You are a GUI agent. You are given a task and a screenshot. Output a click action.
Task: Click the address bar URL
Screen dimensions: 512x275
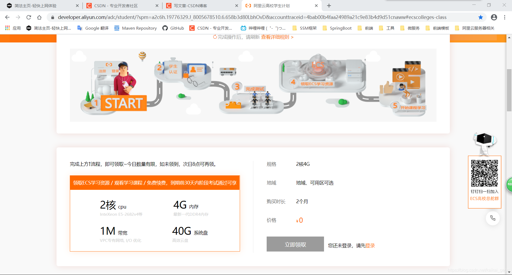(x=252, y=17)
